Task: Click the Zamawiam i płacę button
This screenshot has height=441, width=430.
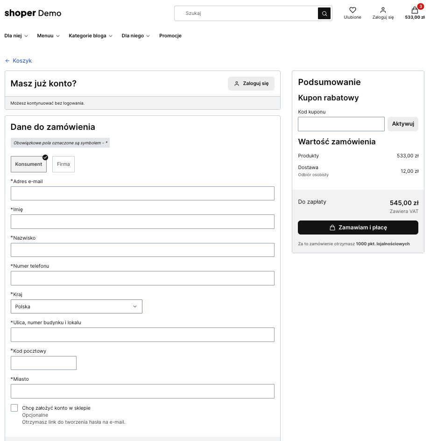Action: pyautogui.click(x=358, y=228)
